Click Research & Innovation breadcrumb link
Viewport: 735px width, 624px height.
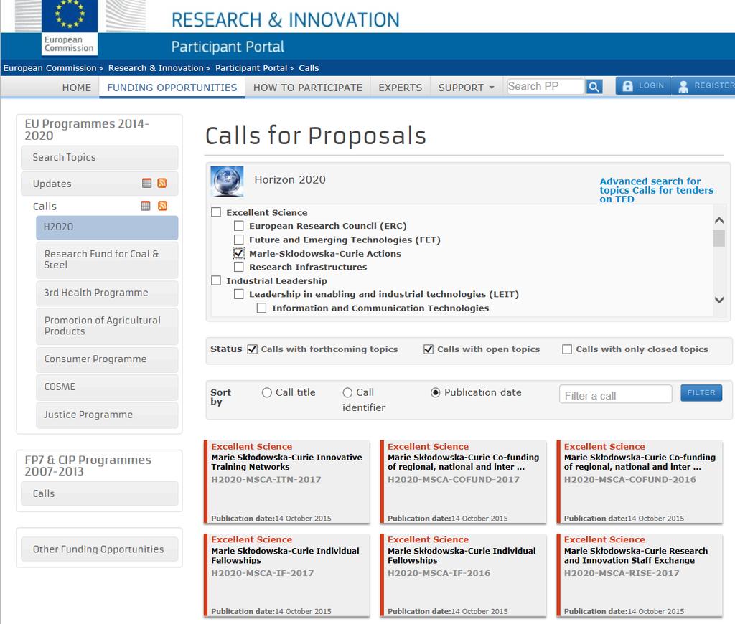click(156, 68)
